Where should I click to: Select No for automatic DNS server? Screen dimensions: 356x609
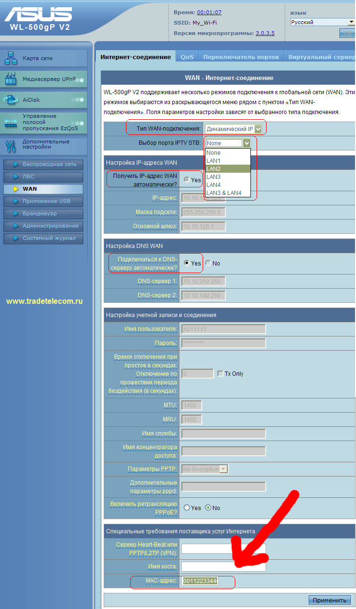coord(208,263)
